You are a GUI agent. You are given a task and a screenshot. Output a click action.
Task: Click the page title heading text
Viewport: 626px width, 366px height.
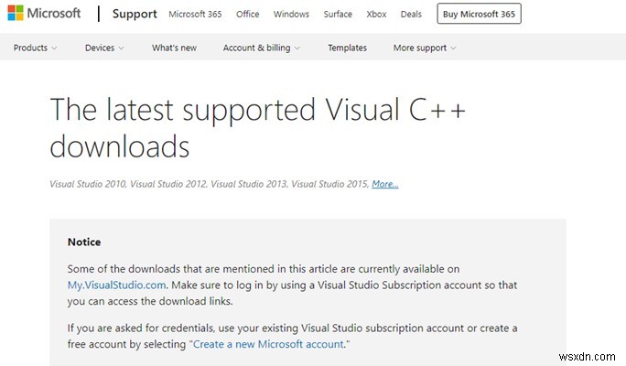[257, 127]
